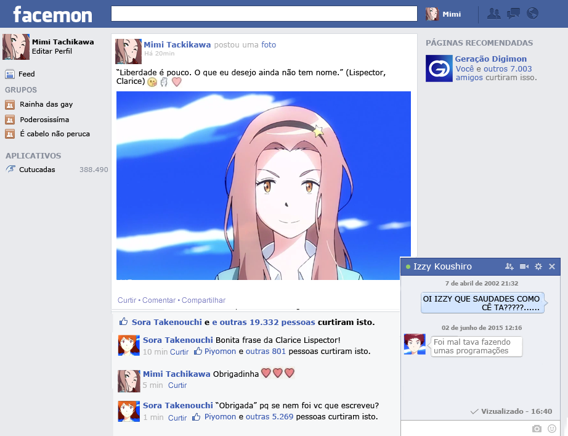The image size is (568, 436).
Task: Open Izzy chat settings gear
Action: (538, 266)
